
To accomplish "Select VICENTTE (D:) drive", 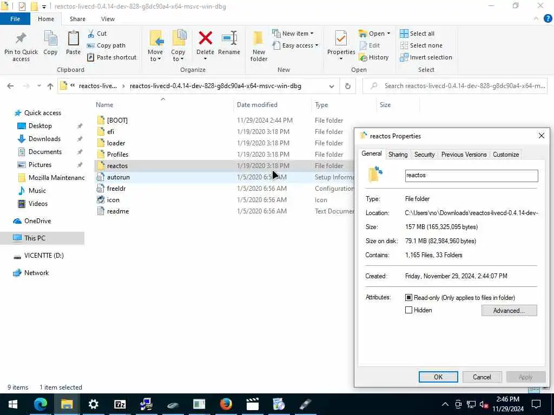I will click(x=44, y=255).
